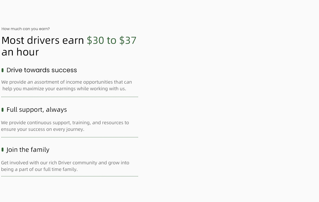The width and height of the screenshot is (319, 202).
Task: Select the Join the family heading
Action: (x=28, y=150)
